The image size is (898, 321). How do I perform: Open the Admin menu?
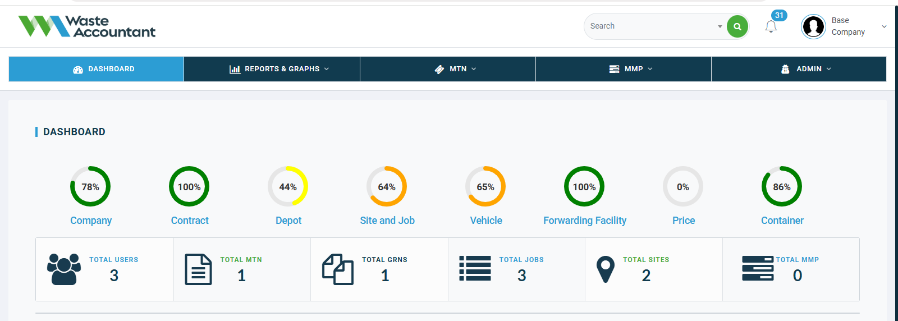click(x=806, y=69)
